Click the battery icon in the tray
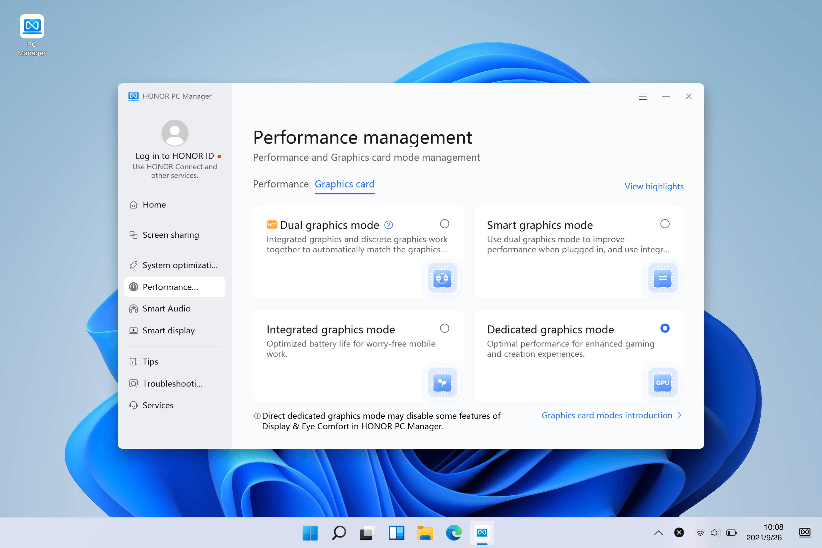822x548 pixels. tap(732, 533)
